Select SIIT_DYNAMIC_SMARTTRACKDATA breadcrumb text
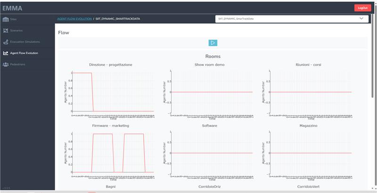This screenshot has width=377, height=193. (x=117, y=19)
